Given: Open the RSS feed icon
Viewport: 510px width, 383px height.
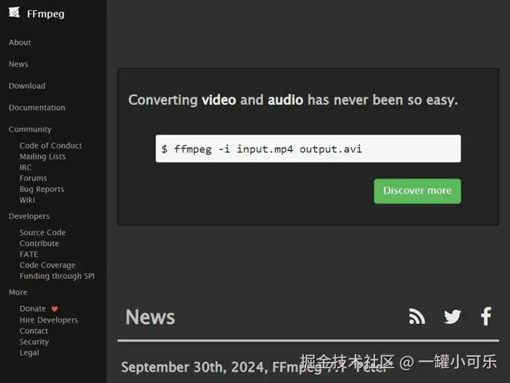Looking at the screenshot, I should 417,316.
